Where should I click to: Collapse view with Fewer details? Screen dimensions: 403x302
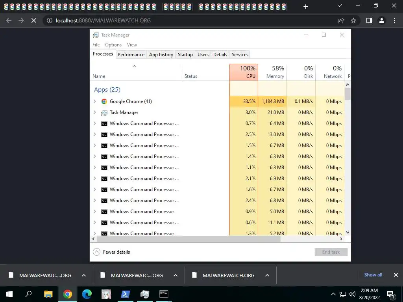click(x=111, y=252)
